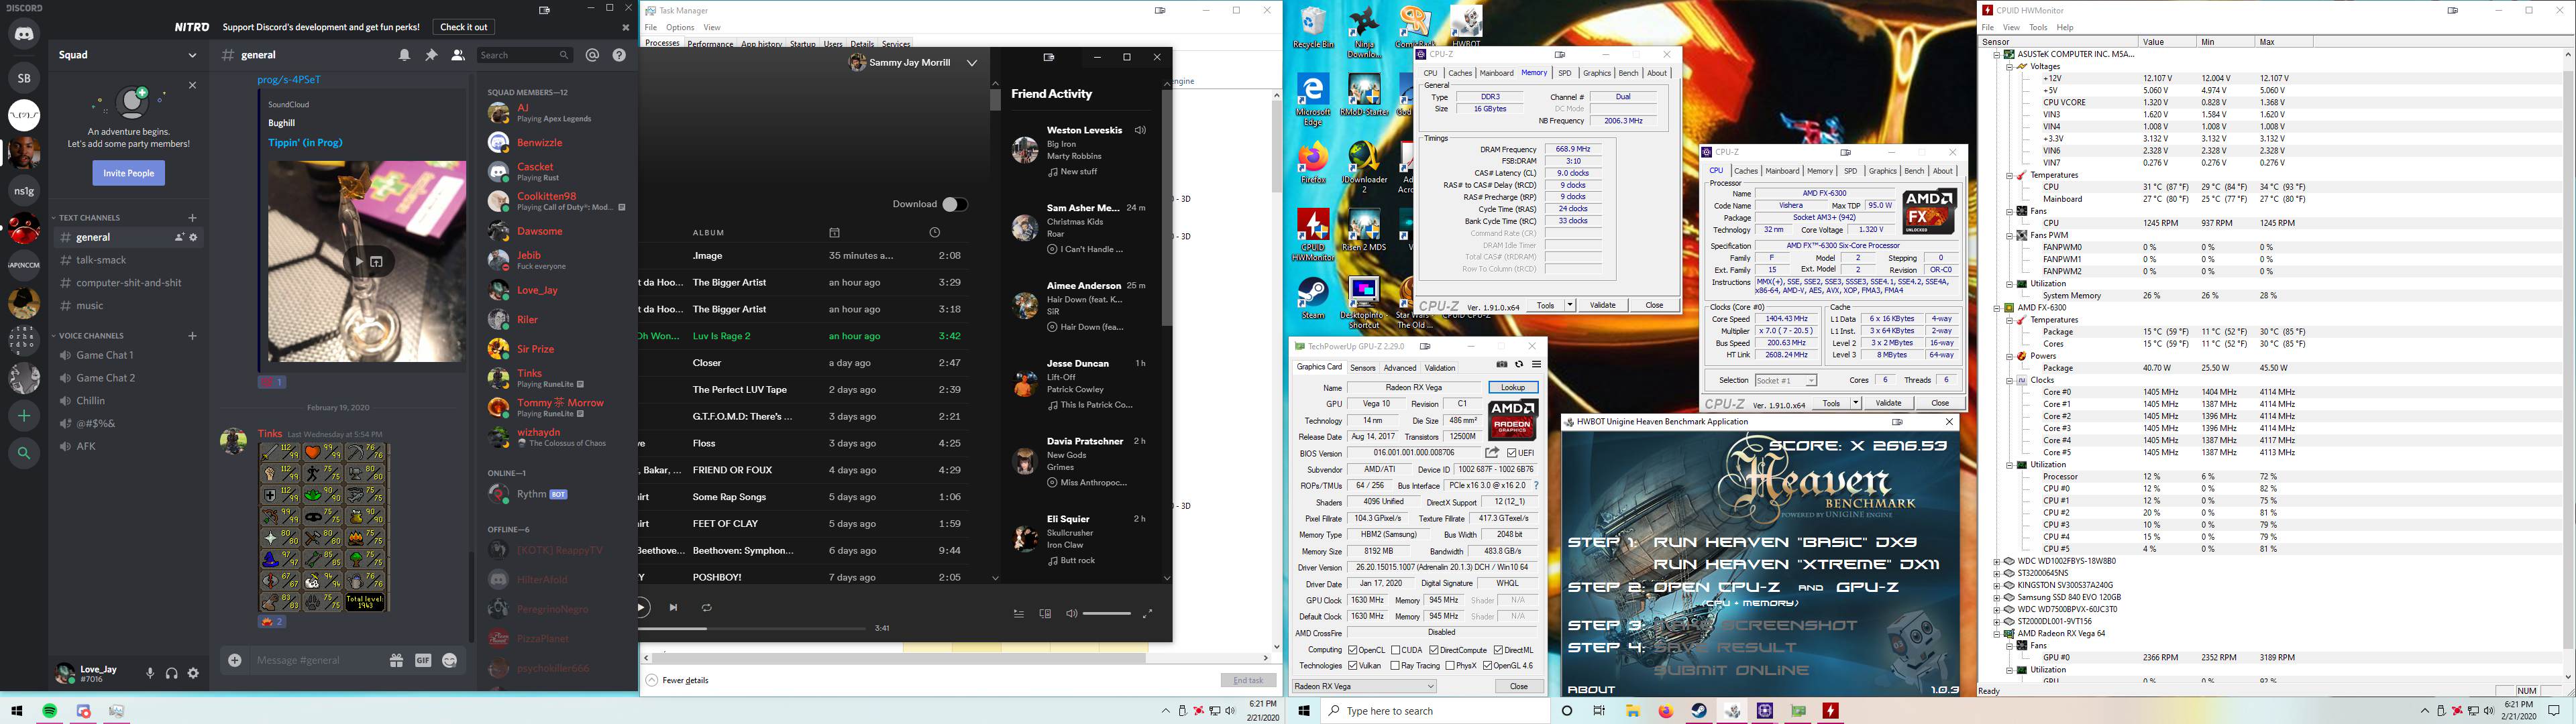This screenshot has width=2576, height=724.
Task: Open gift icon in message bar
Action: coord(396,660)
